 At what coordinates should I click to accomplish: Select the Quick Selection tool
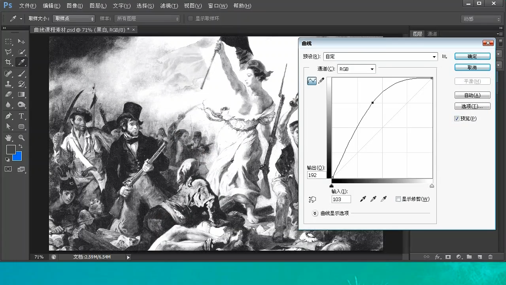click(21, 52)
